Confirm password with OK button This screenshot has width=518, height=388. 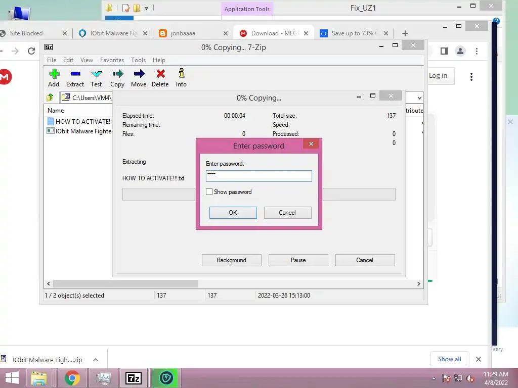233,213
